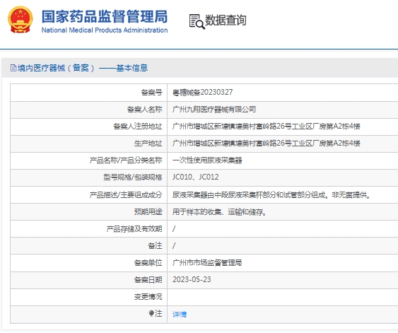Open the 详情 link
Viewport: 398px width, 333px height.
click(180, 314)
